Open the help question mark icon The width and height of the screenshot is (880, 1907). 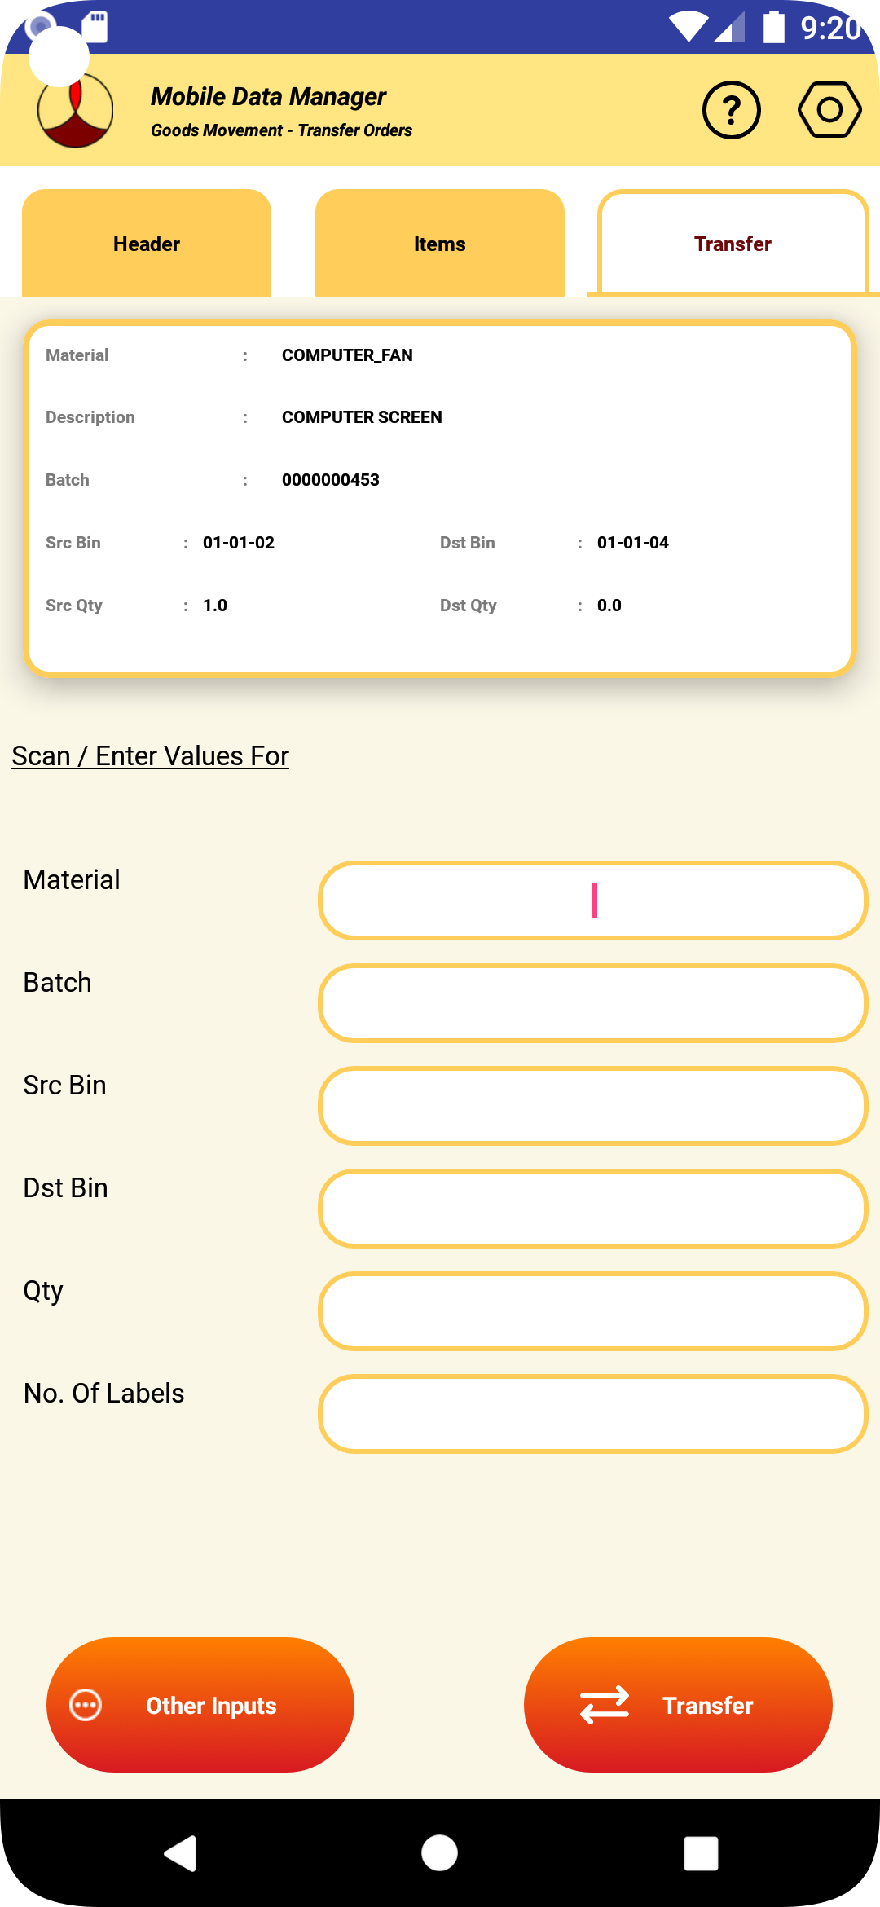tap(731, 110)
